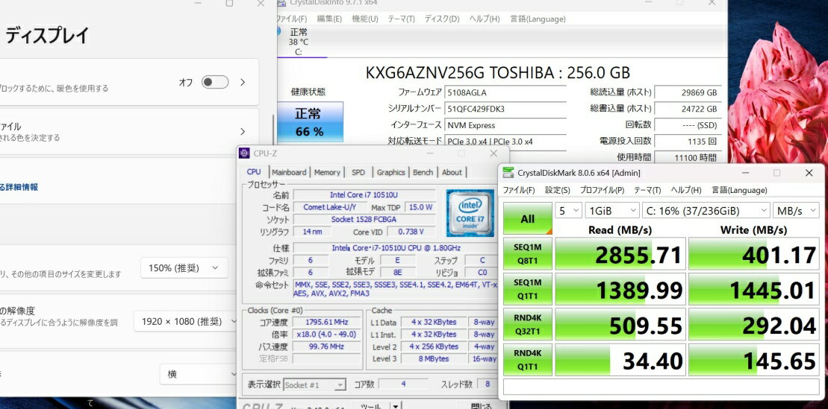The width and height of the screenshot is (828, 409).
Task: Run all benchmarks with the All button
Action: 527,219
